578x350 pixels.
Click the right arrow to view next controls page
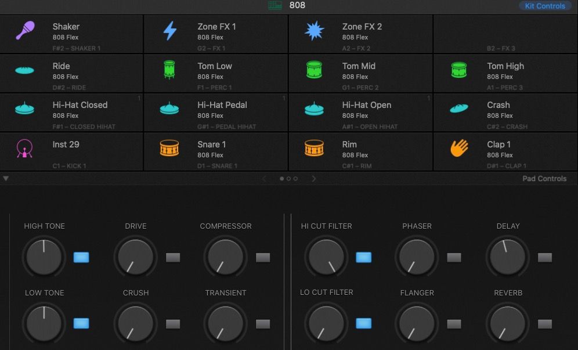point(313,179)
